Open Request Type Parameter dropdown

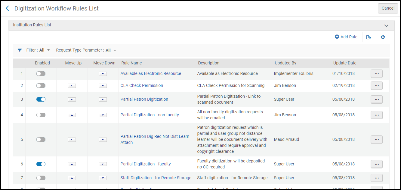[x=111, y=50]
